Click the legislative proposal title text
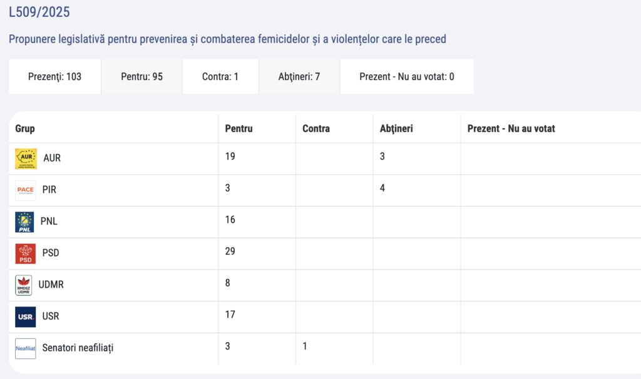Viewport: 641px width, 379px height. click(x=227, y=39)
